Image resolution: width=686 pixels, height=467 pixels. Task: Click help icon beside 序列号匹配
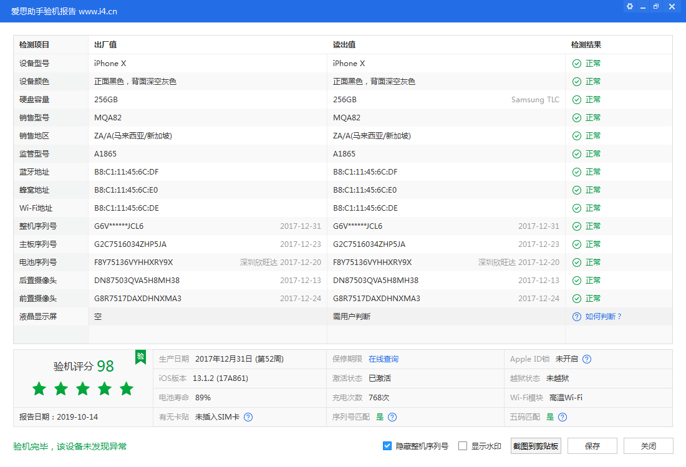[392, 417]
